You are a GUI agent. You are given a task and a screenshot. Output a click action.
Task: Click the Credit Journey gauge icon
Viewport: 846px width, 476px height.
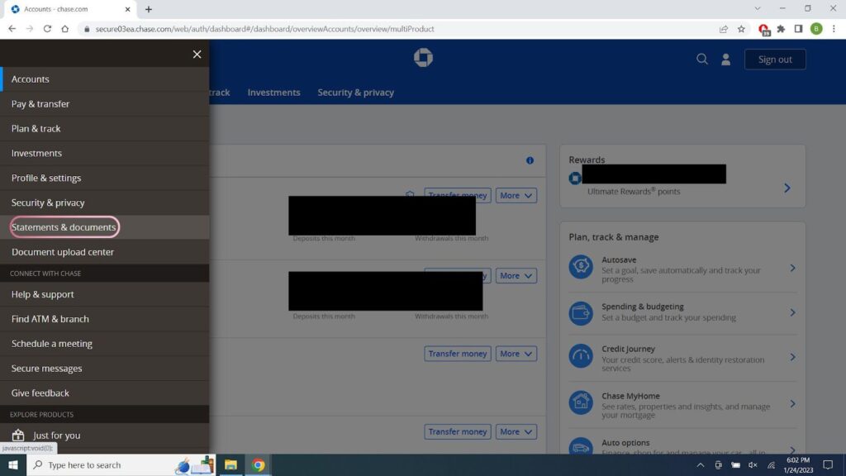(581, 357)
